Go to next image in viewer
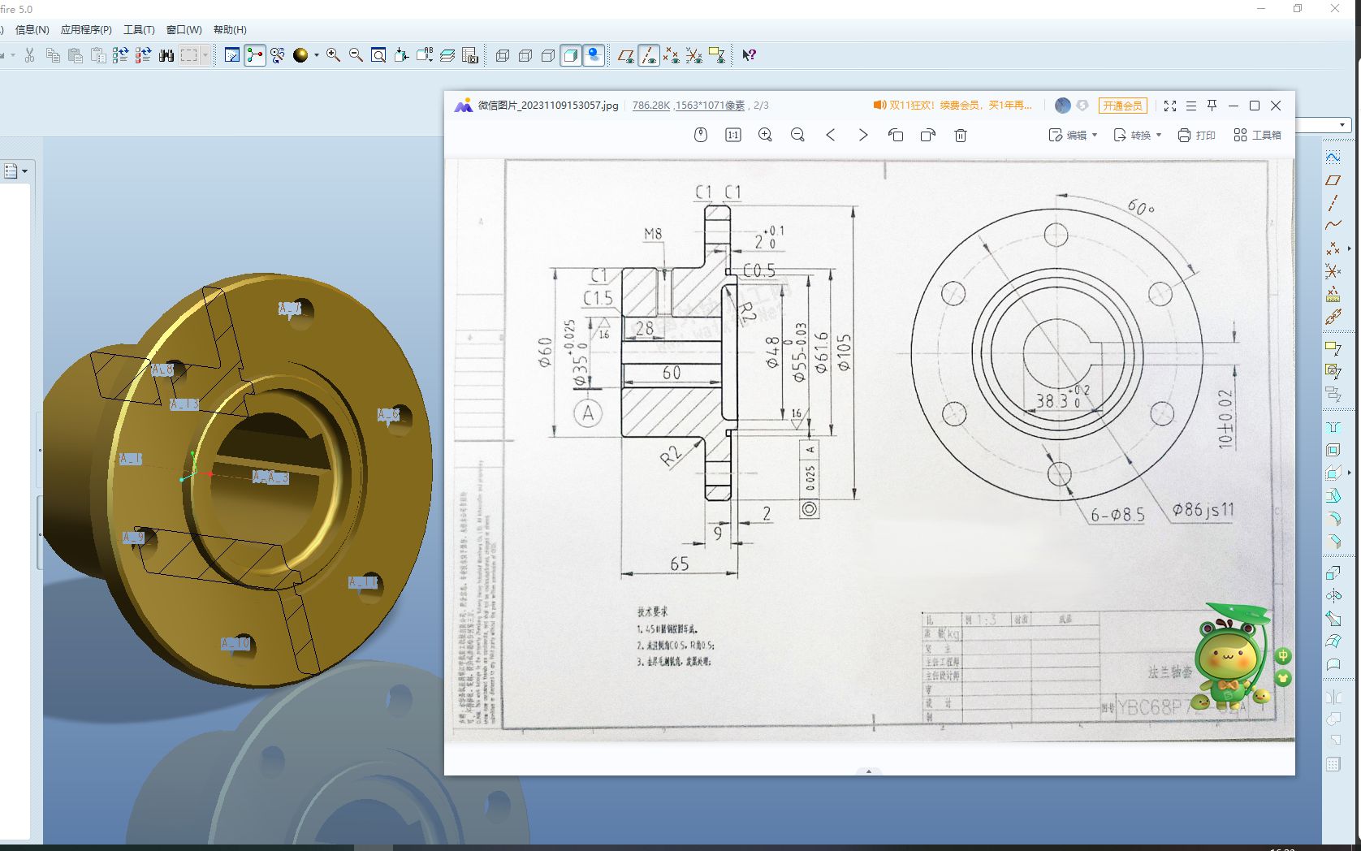Image resolution: width=1361 pixels, height=851 pixels. (862, 135)
